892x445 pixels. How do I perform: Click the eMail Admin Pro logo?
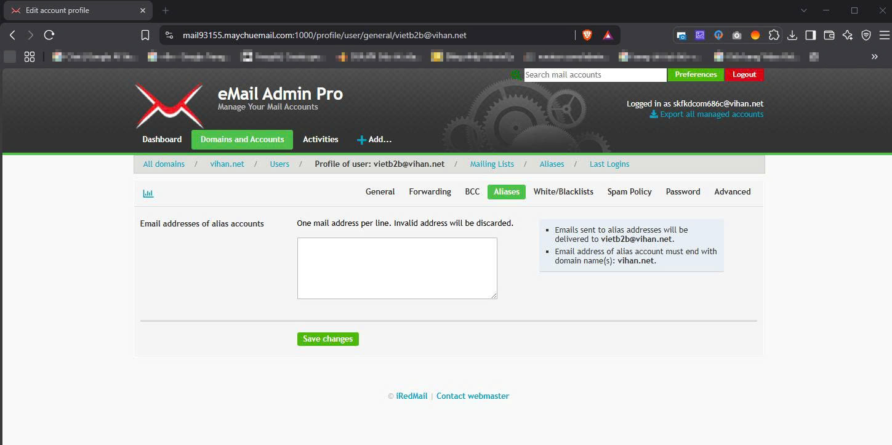(169, 106)
